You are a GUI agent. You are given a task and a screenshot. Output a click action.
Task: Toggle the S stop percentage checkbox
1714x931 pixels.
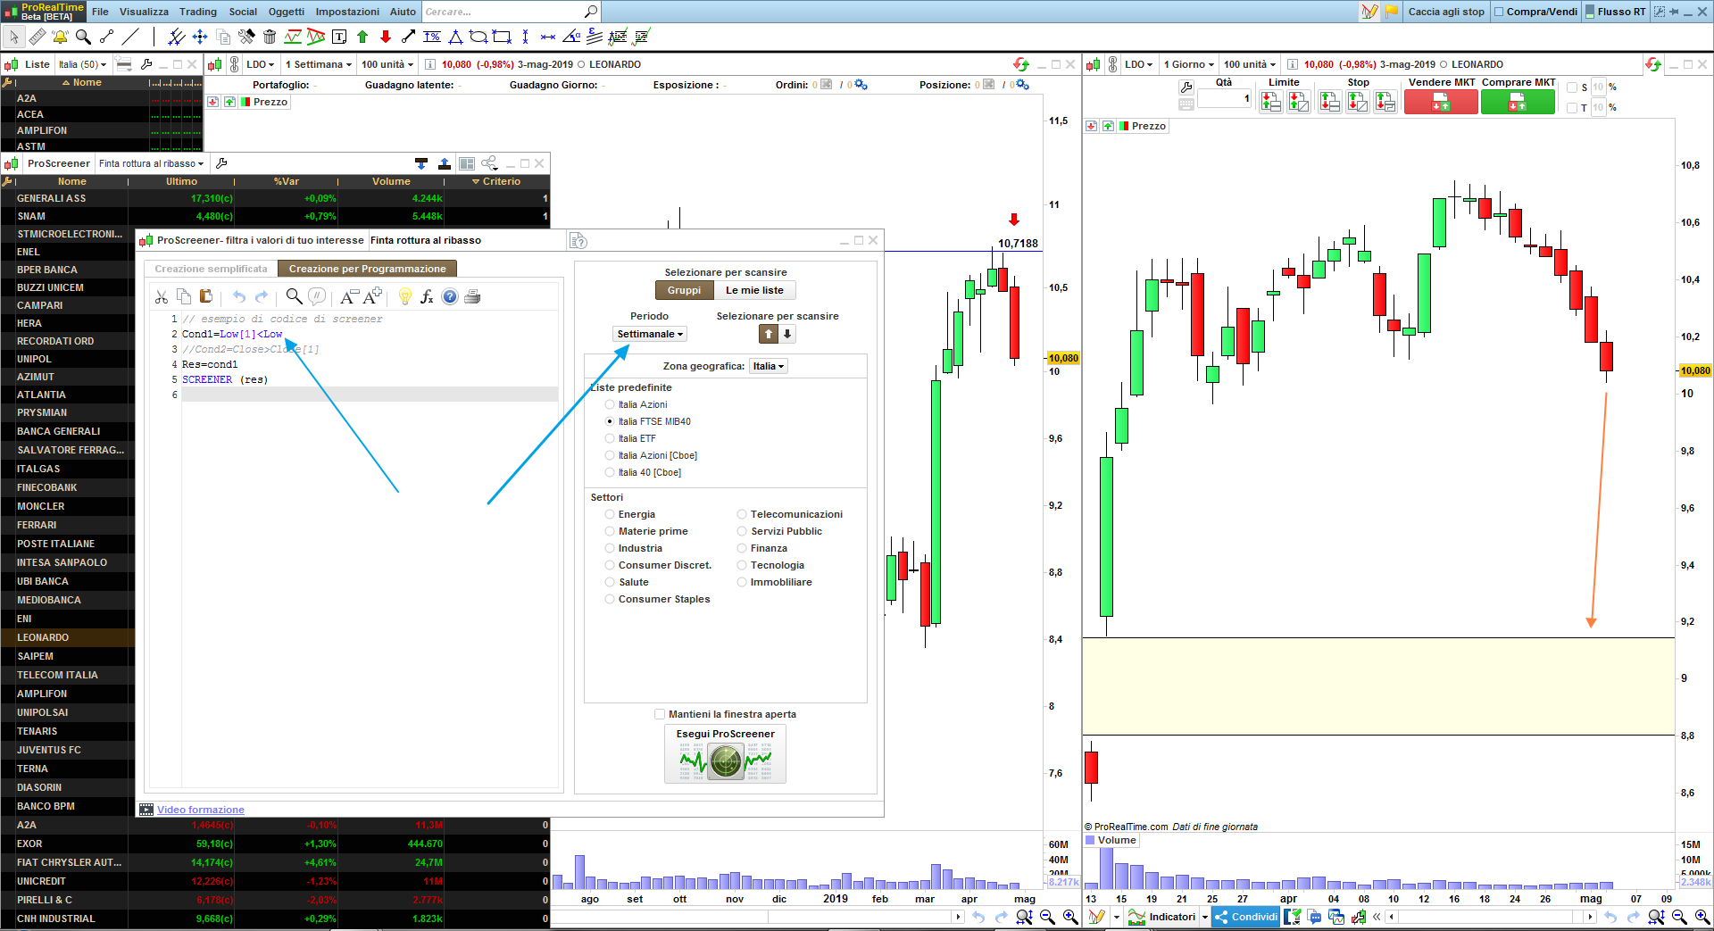[1572, 87]
